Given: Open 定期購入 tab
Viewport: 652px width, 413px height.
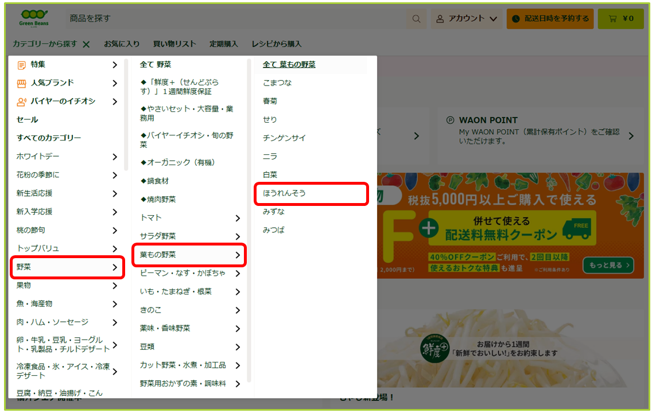Looking at the screenshot, I should pos(223,44).
